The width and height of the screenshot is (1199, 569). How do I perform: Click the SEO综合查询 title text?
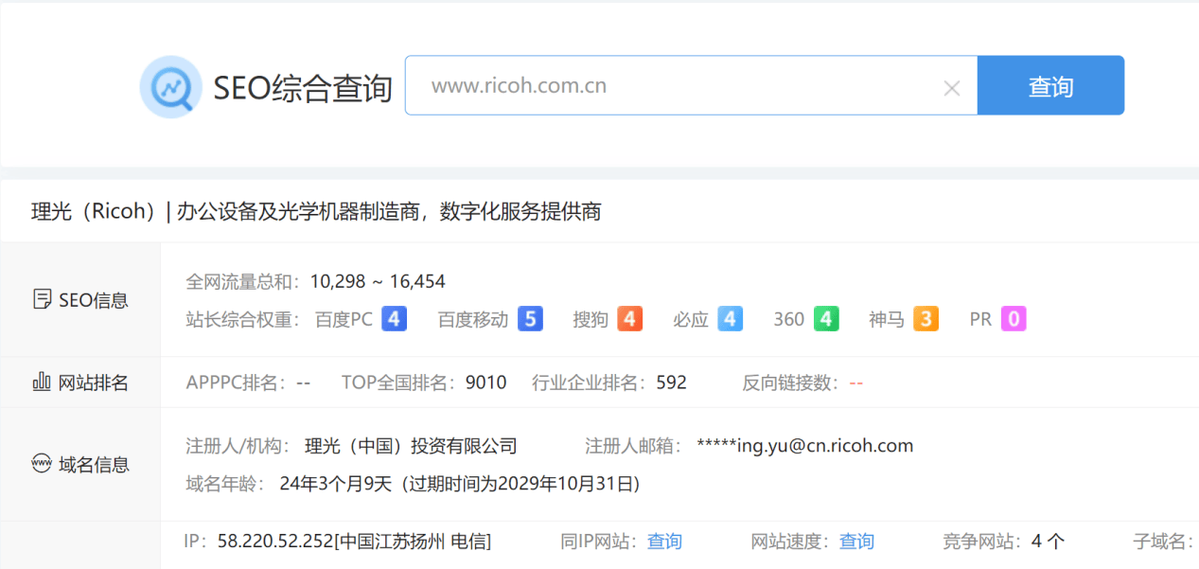coord(302,88)
